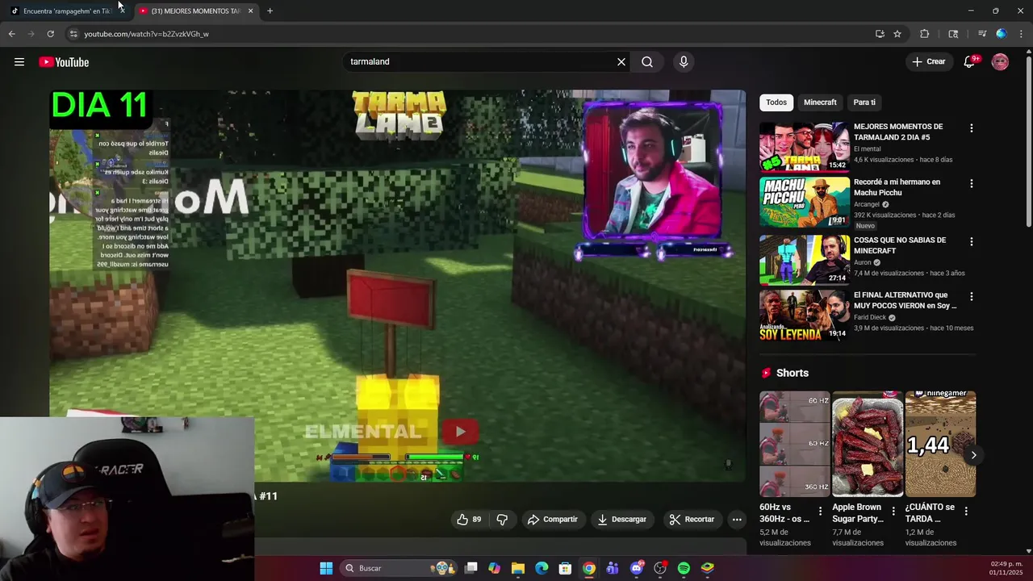Open File Explorer from taskbar
This screenshot has height=581, width=1033.
518,568
